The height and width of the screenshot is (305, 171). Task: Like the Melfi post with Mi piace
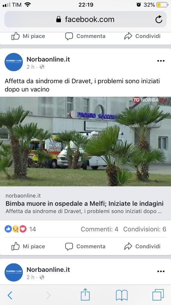(28, 246)
